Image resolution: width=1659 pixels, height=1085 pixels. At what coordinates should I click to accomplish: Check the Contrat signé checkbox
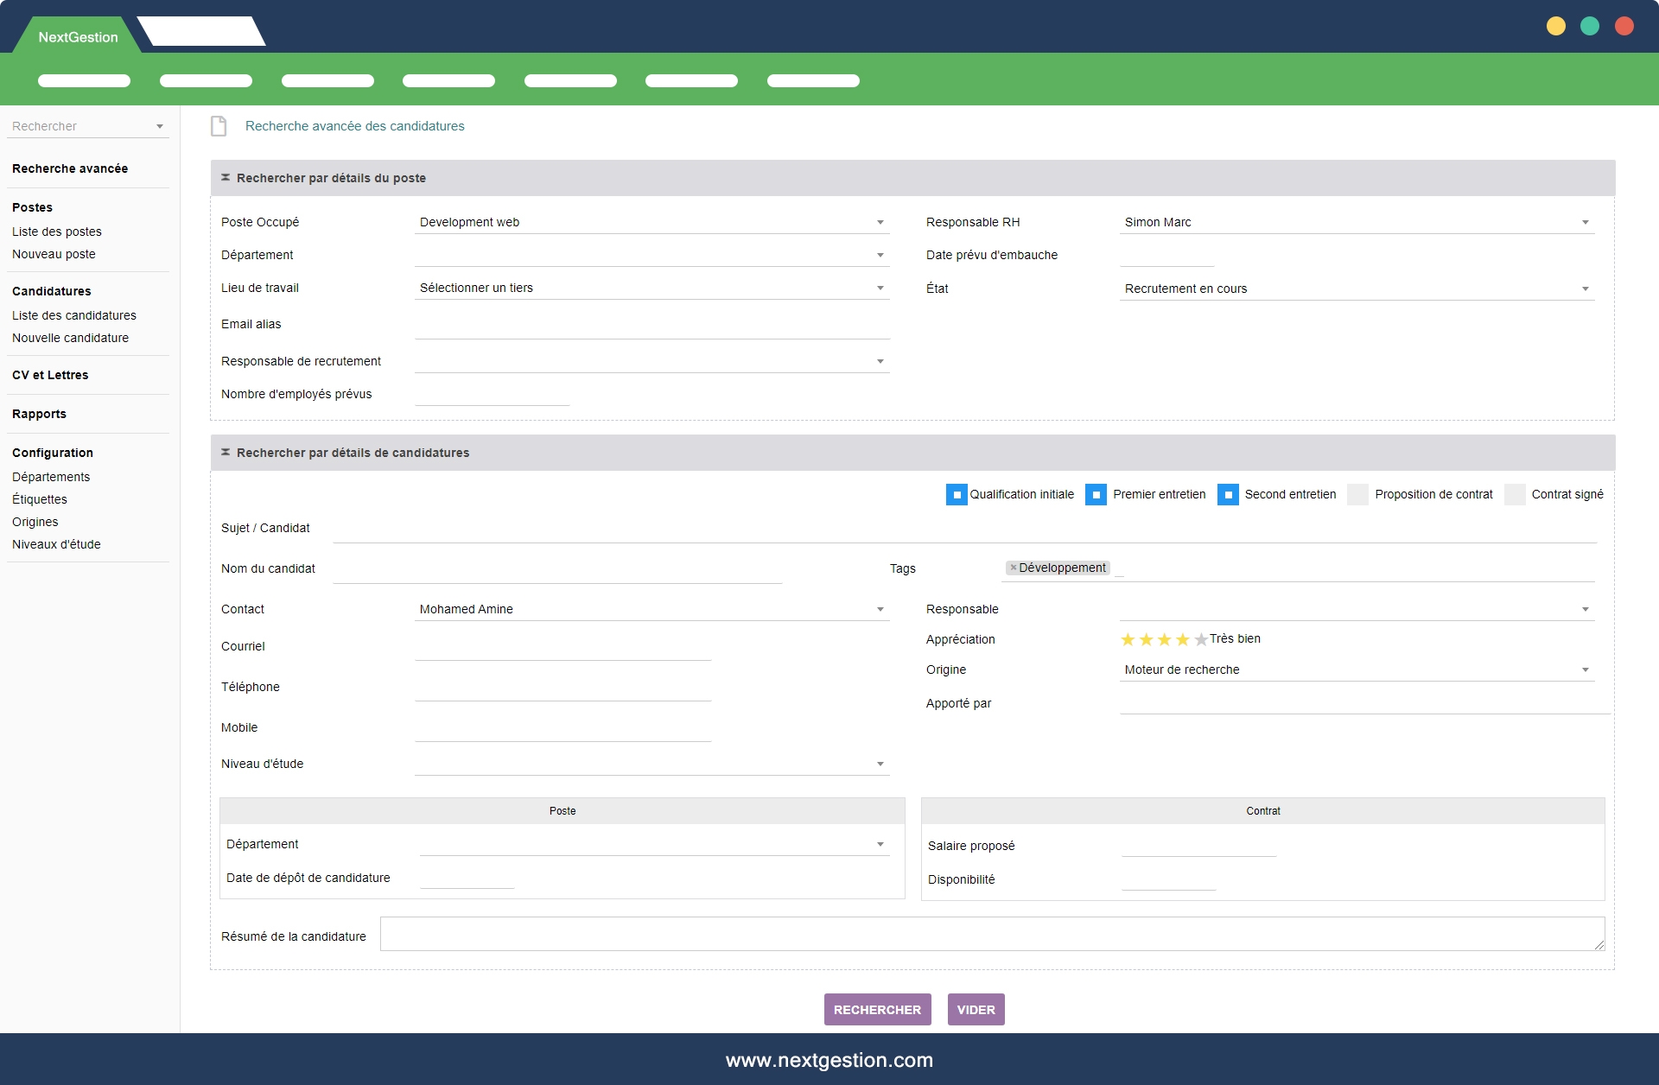[1515, 495]
